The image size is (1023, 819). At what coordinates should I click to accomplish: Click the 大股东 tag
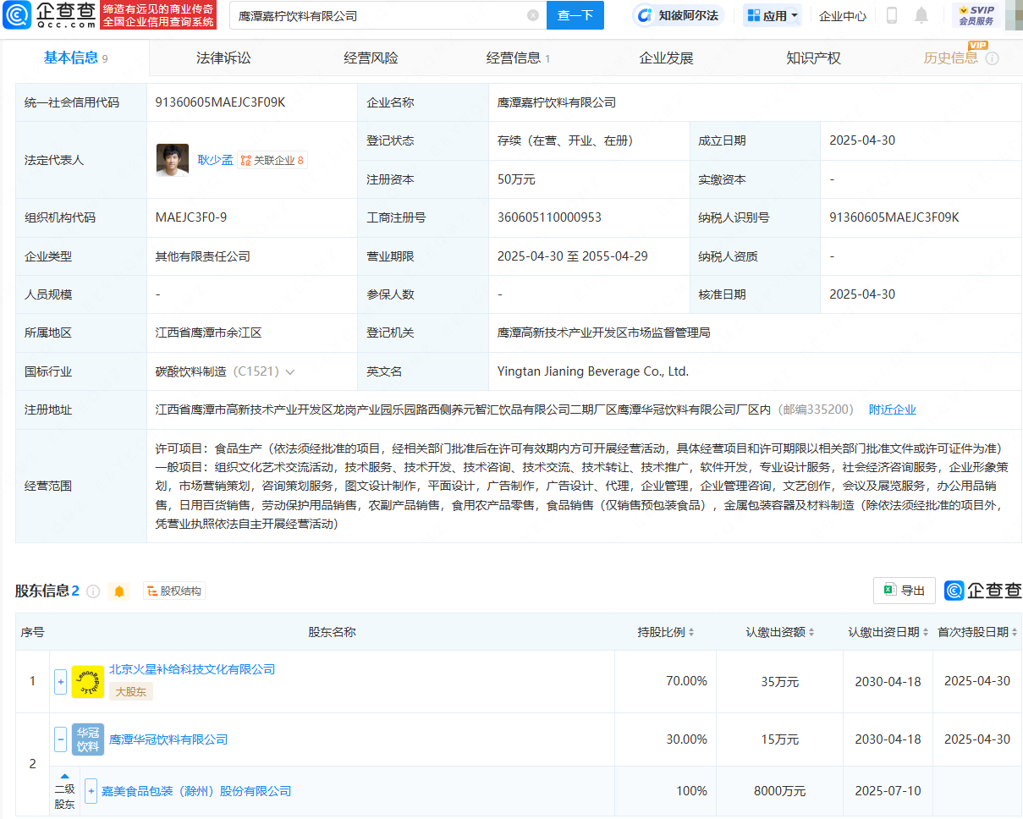click(131, 691)
